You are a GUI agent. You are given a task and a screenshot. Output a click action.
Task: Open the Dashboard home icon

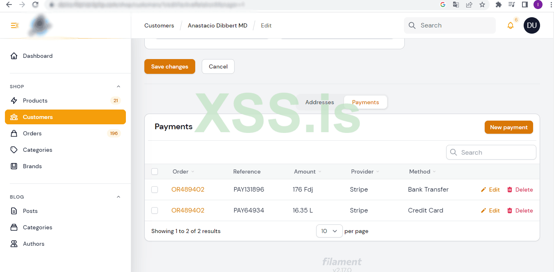coord(14,56)
